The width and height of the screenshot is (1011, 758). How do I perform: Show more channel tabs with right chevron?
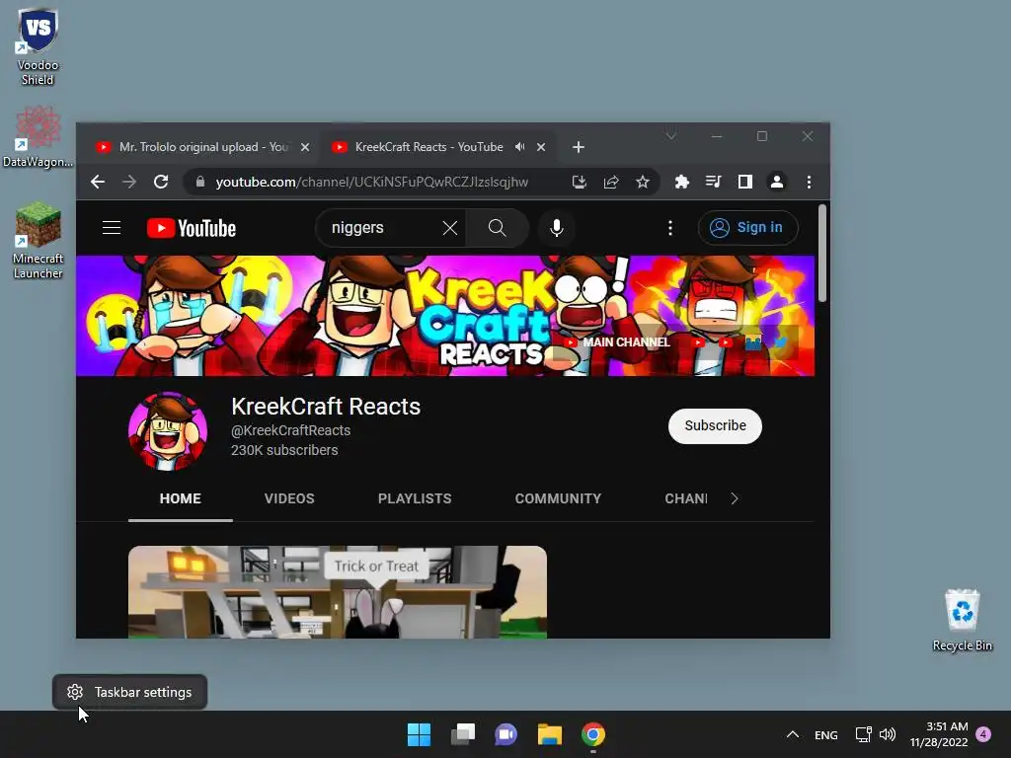pos(735,498)
